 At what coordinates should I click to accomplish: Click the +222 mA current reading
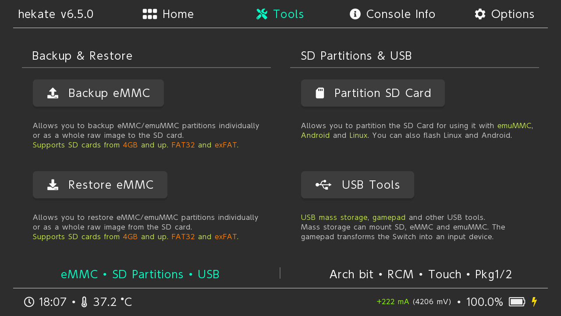point(393,302)
